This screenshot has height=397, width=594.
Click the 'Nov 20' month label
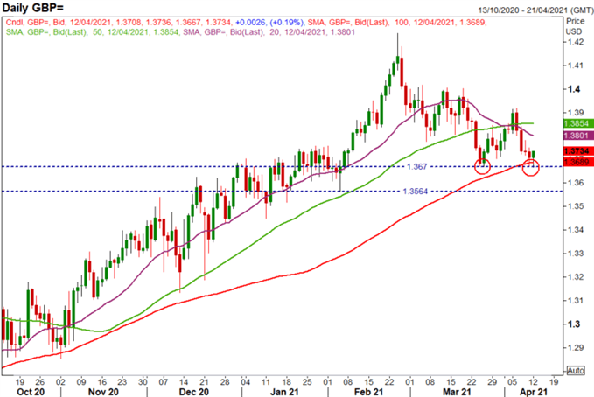click(103, 392)
